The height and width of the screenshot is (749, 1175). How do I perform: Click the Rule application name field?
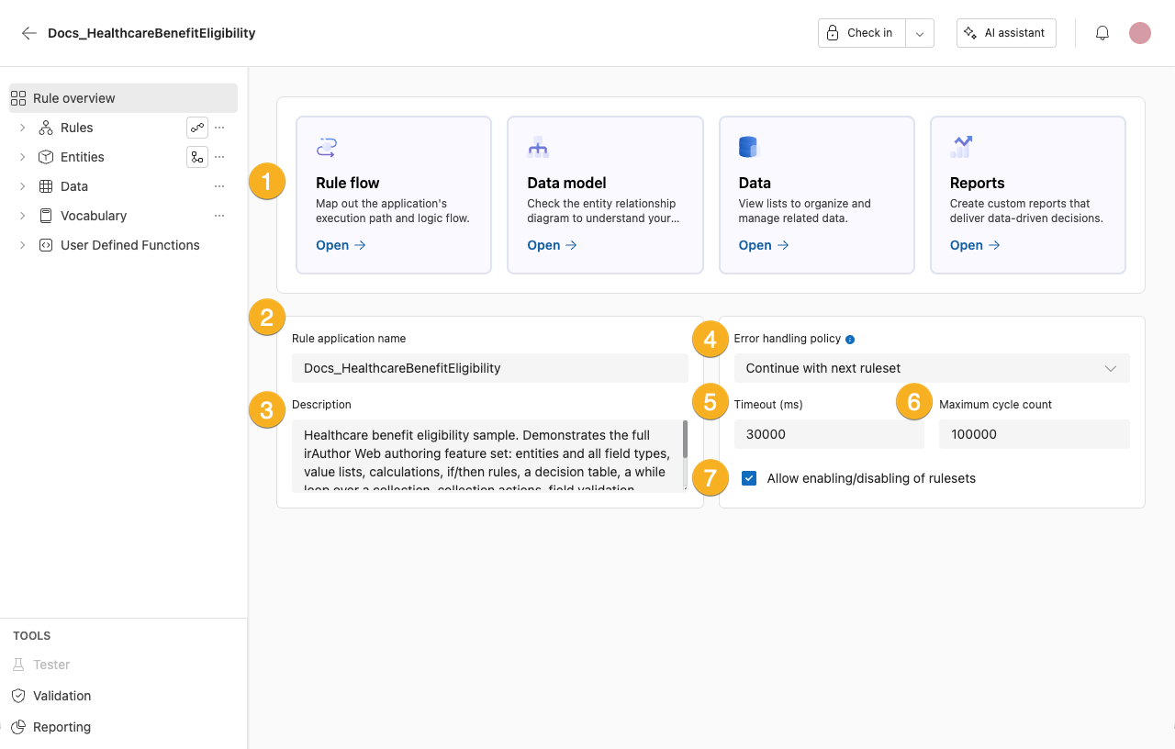(x=490, y=368)
